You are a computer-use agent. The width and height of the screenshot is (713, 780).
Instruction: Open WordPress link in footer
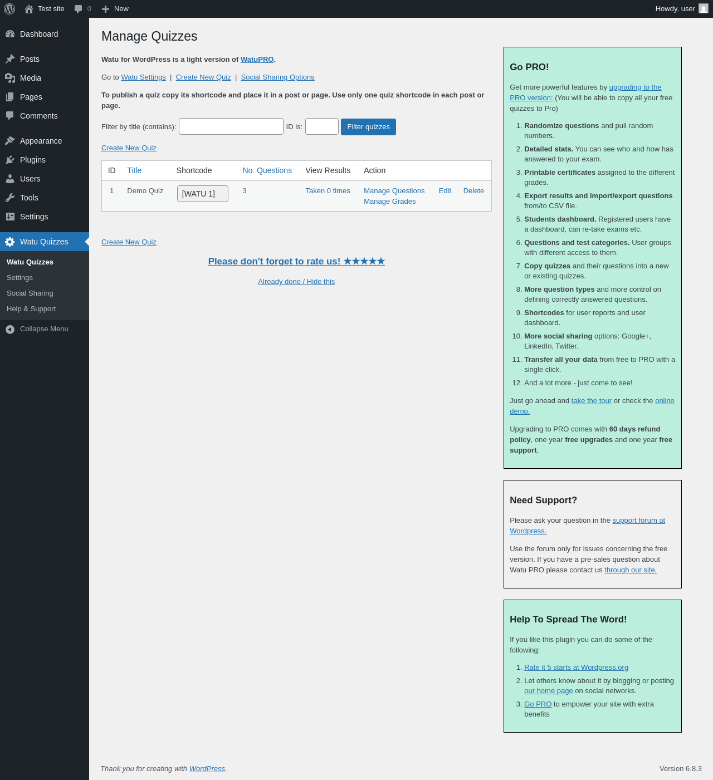tap(207, 769)
